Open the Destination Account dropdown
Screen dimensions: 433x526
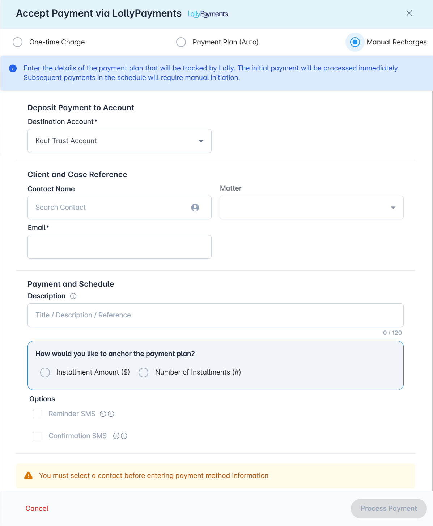tap(119, 141)
